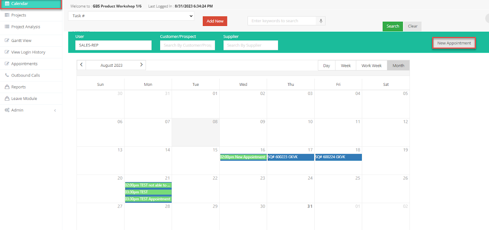Screen dimensions: 489x230
Task: Click the green Search button
Action: (393, 26)
